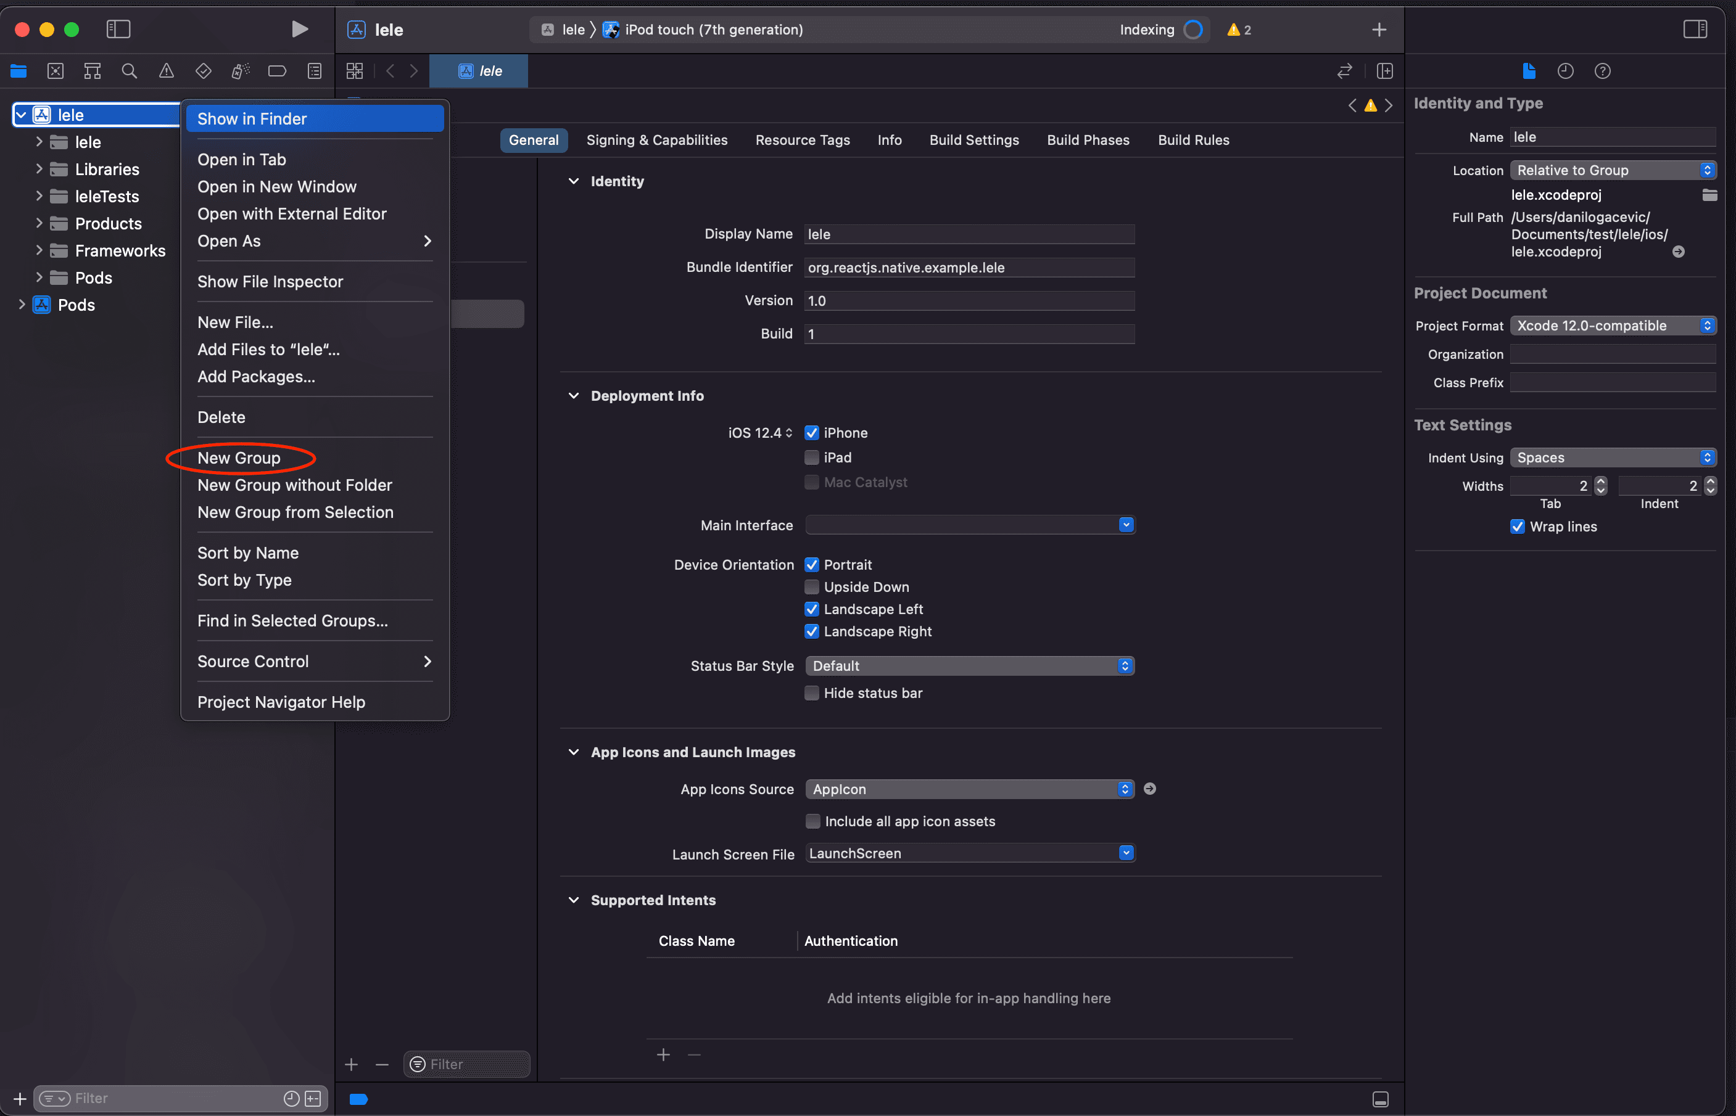The height and width of the screenshot is (1116, 1736).
Task: Show the File inspector
Action: coord(1529,71)
